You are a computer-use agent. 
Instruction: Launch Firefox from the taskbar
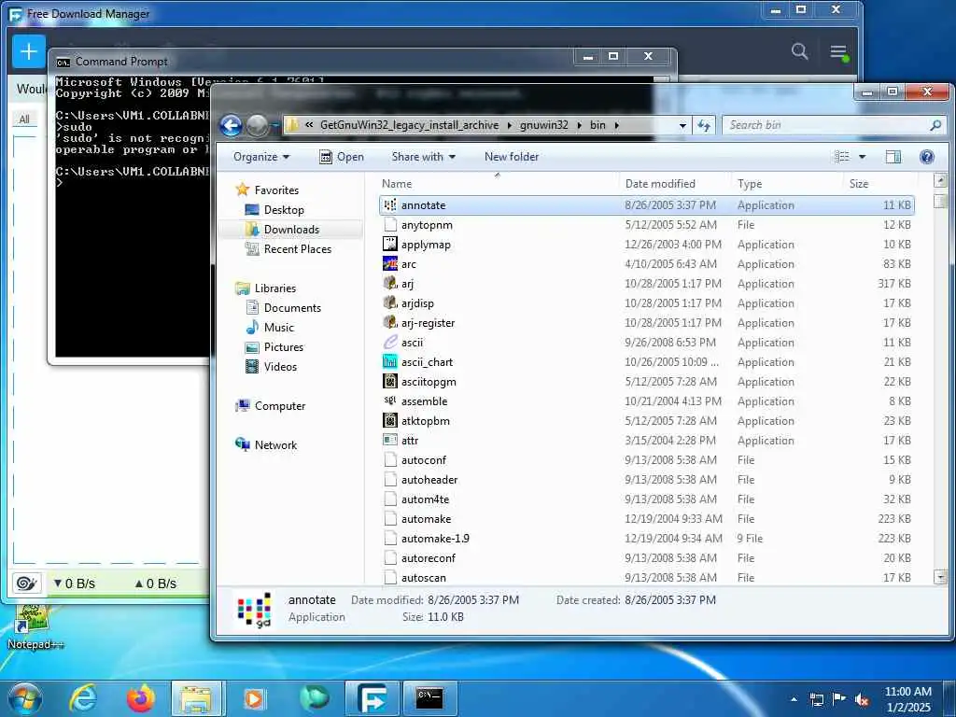141,698
